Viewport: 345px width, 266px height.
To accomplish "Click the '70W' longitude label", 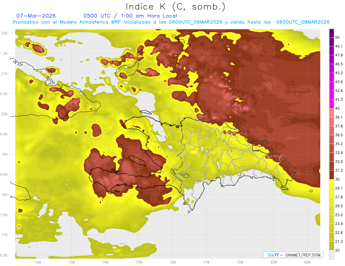I will [240, 262].
